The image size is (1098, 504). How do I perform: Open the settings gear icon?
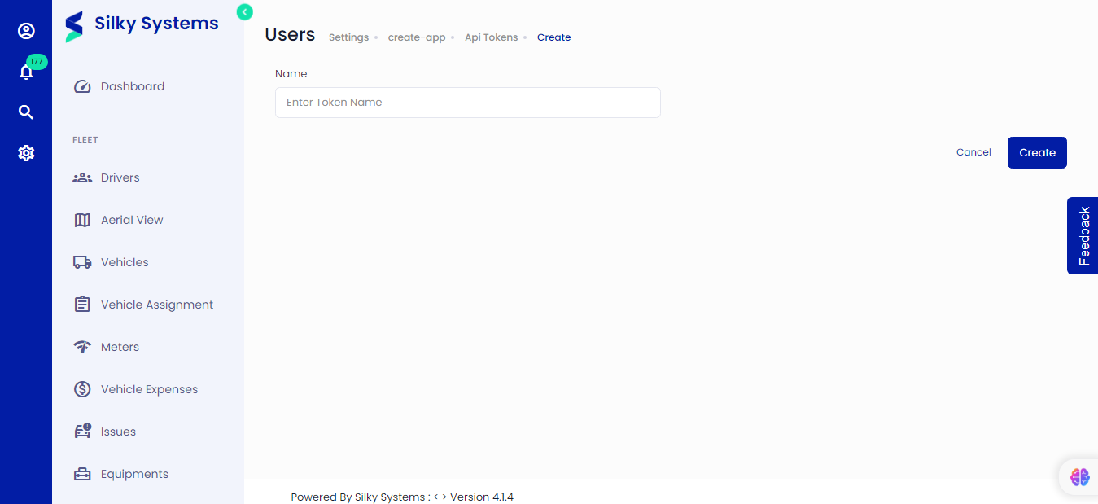(26, 153)
